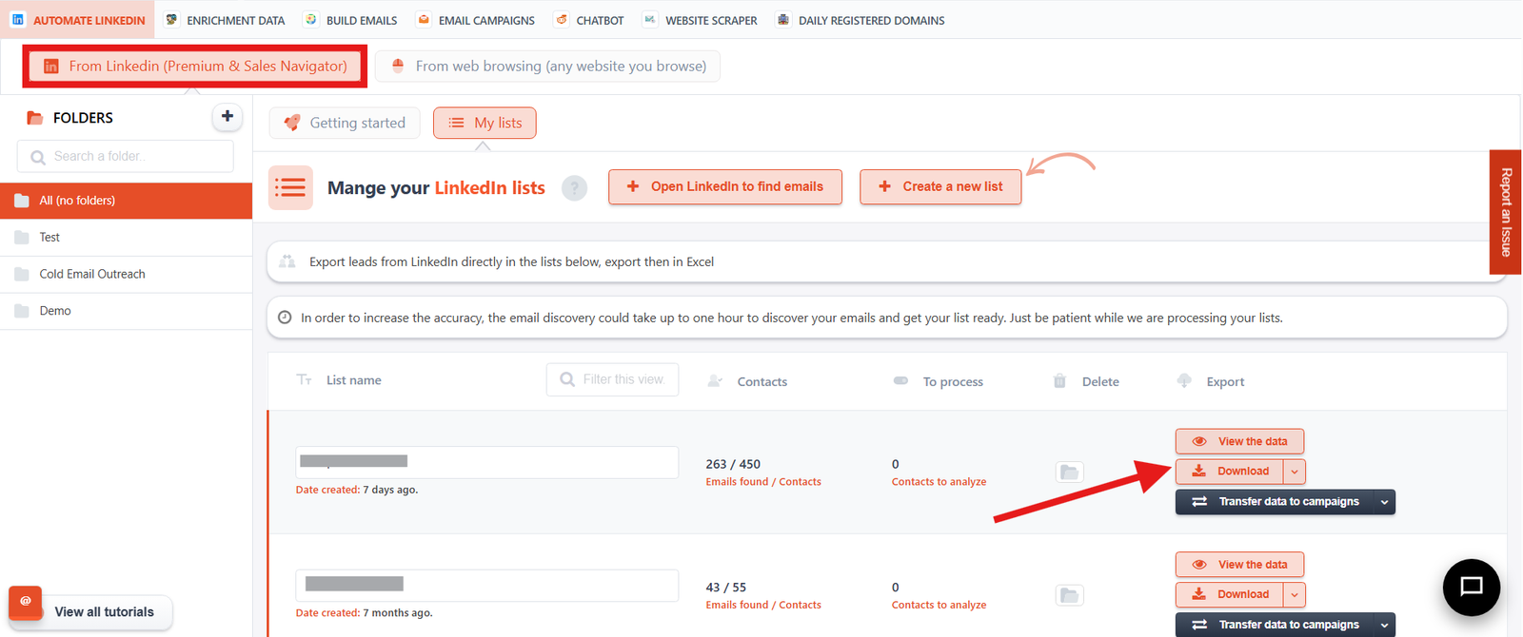1523x637 pixels.
Task: Switch to Getting started tab
Action: 345,123
